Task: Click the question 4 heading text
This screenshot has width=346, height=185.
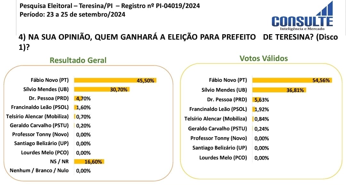Action: pyautogui.click(x=178, y=42)
